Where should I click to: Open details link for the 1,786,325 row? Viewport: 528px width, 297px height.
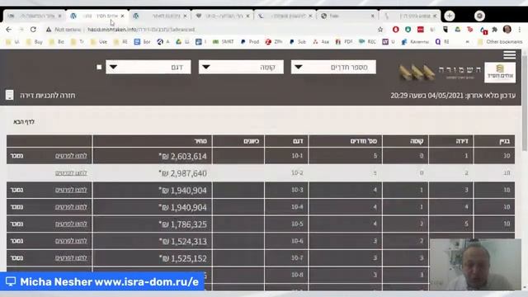click(x=71, y=224)
